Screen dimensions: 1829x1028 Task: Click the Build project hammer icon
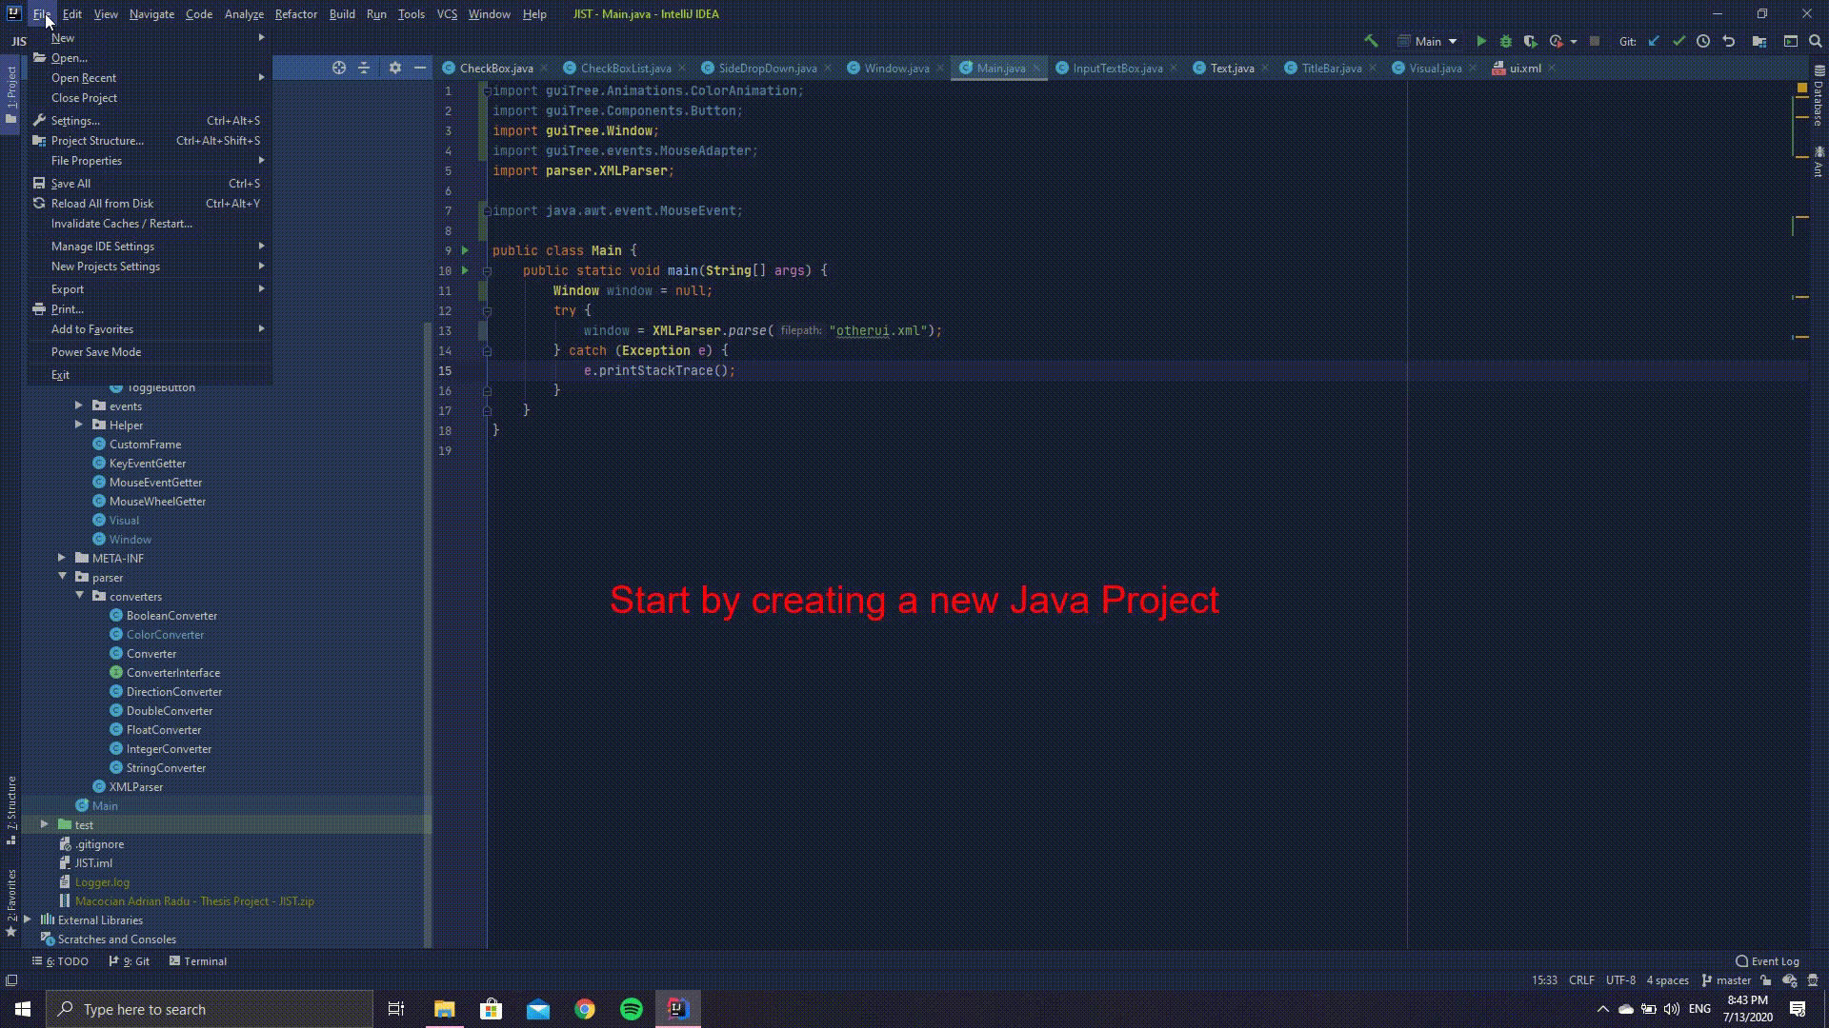1371,41
